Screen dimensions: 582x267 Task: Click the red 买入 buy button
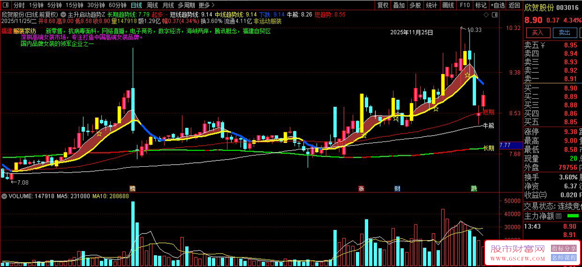coord(538,32)
